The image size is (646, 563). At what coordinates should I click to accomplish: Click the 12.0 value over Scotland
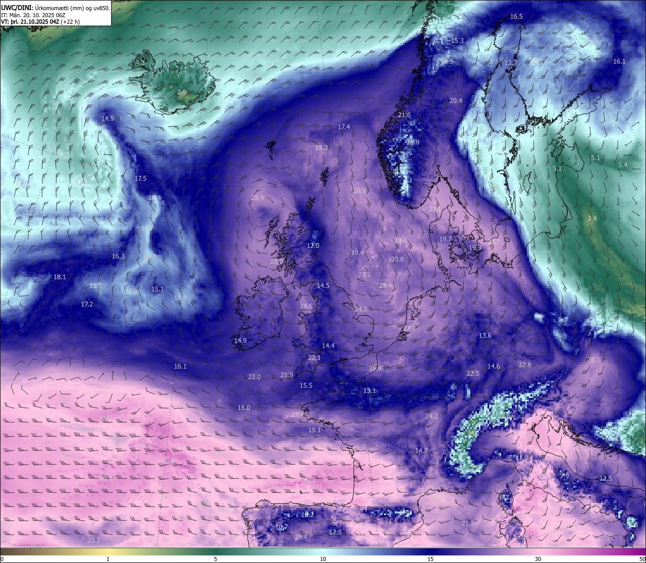pyautogui.click(x=313, y=246)
